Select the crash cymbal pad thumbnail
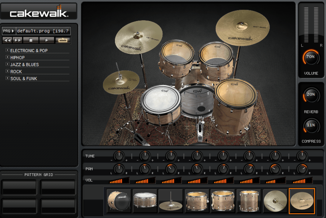 coord(275,201)
